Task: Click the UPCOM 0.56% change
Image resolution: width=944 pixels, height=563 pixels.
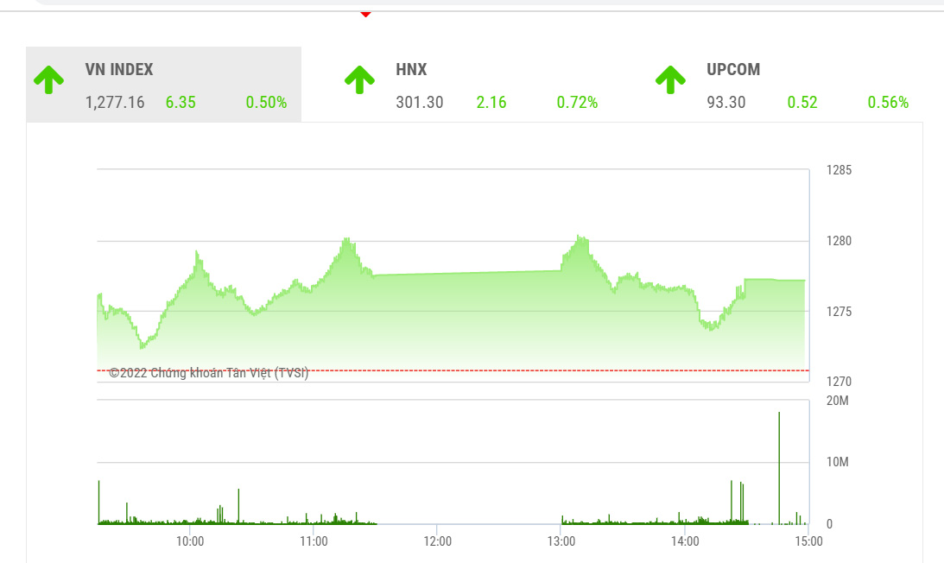Action: pos(888,103)
